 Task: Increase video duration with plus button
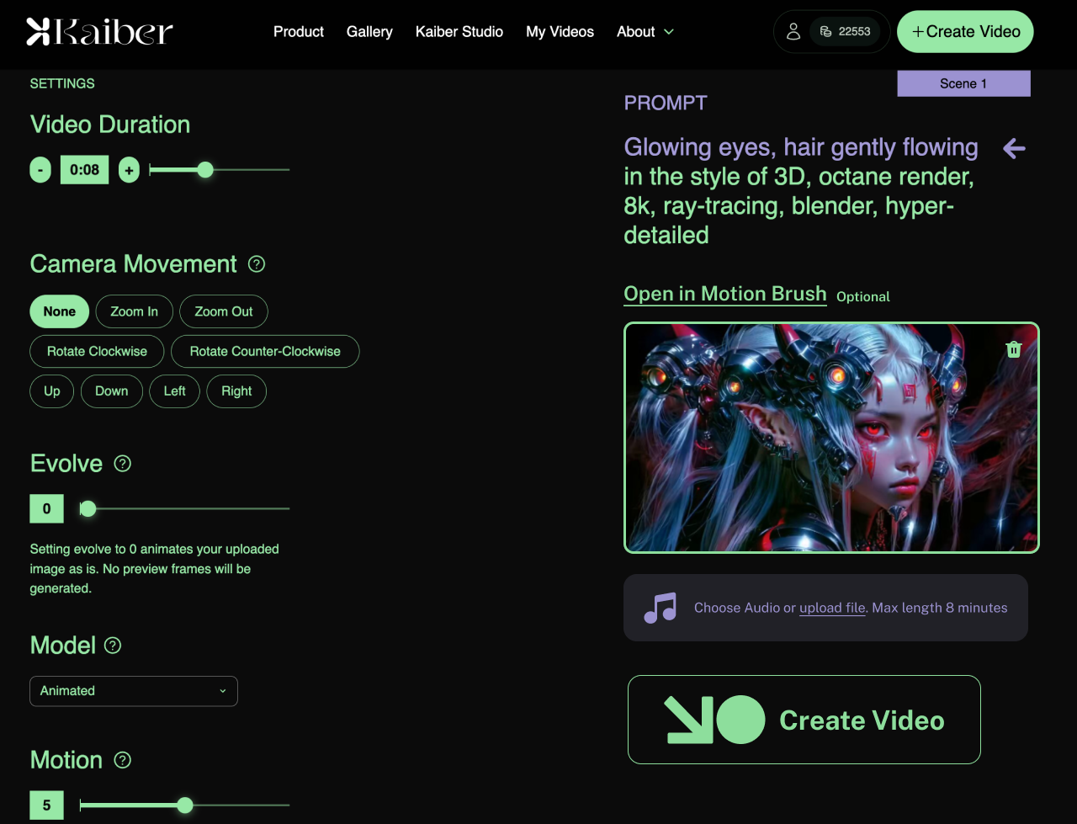pos(129,170)
